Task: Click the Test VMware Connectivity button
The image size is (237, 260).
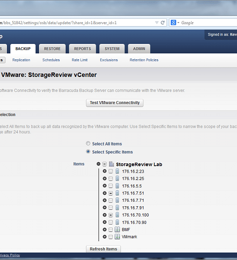Action: (115, 103)
